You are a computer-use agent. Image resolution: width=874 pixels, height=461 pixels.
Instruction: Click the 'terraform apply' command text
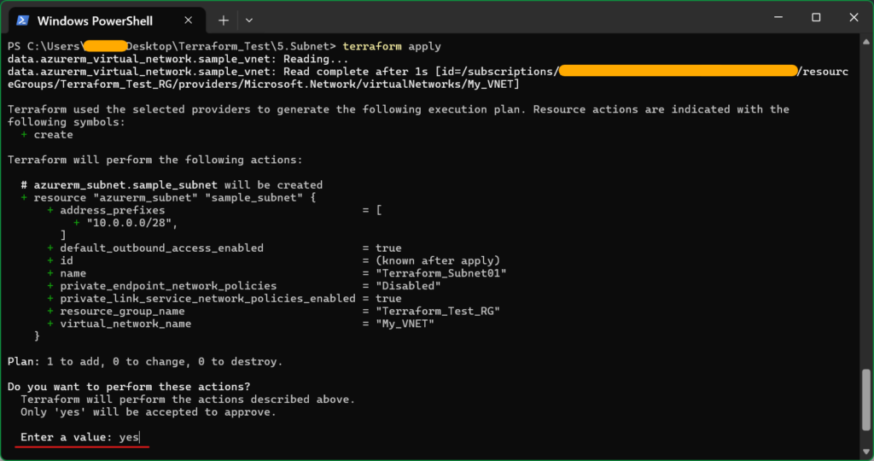392,46
